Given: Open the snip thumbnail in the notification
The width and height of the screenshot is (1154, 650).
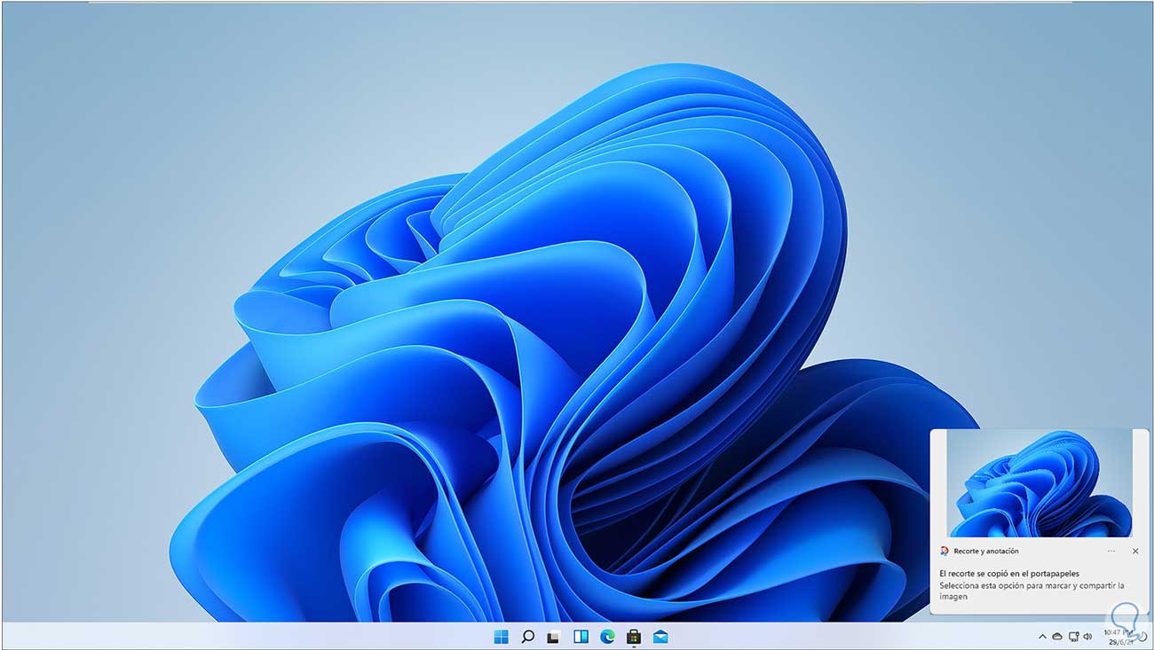Looking at the screenshot, I should point(1039,483).
